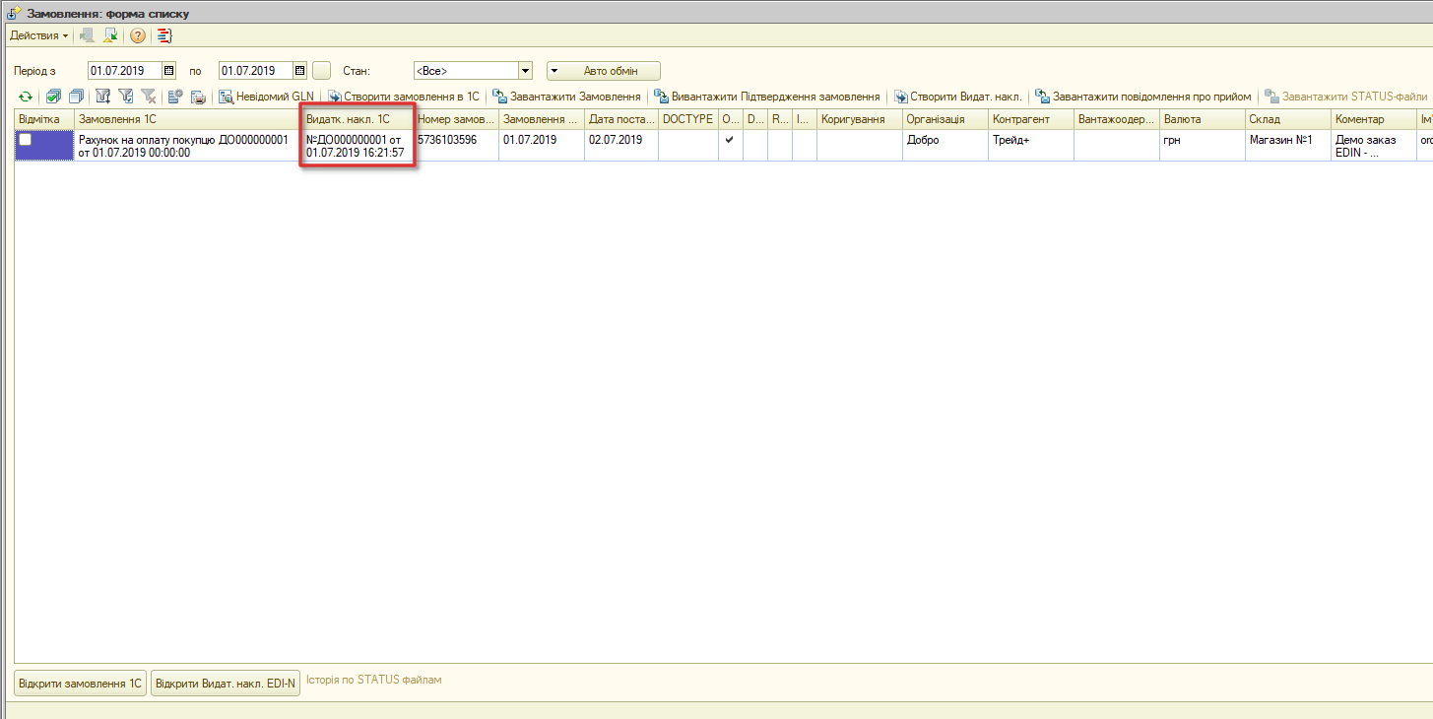Click the greyed-out document icon beside Действия

pyautogui.click(x=88, y=35)
